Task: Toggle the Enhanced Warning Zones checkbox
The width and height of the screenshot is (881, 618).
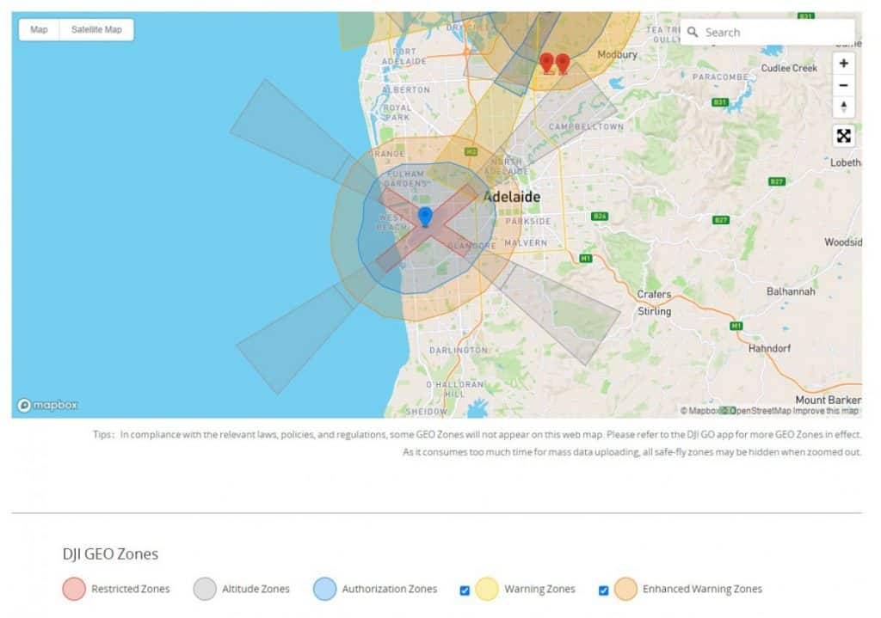Action: [603, 590]
